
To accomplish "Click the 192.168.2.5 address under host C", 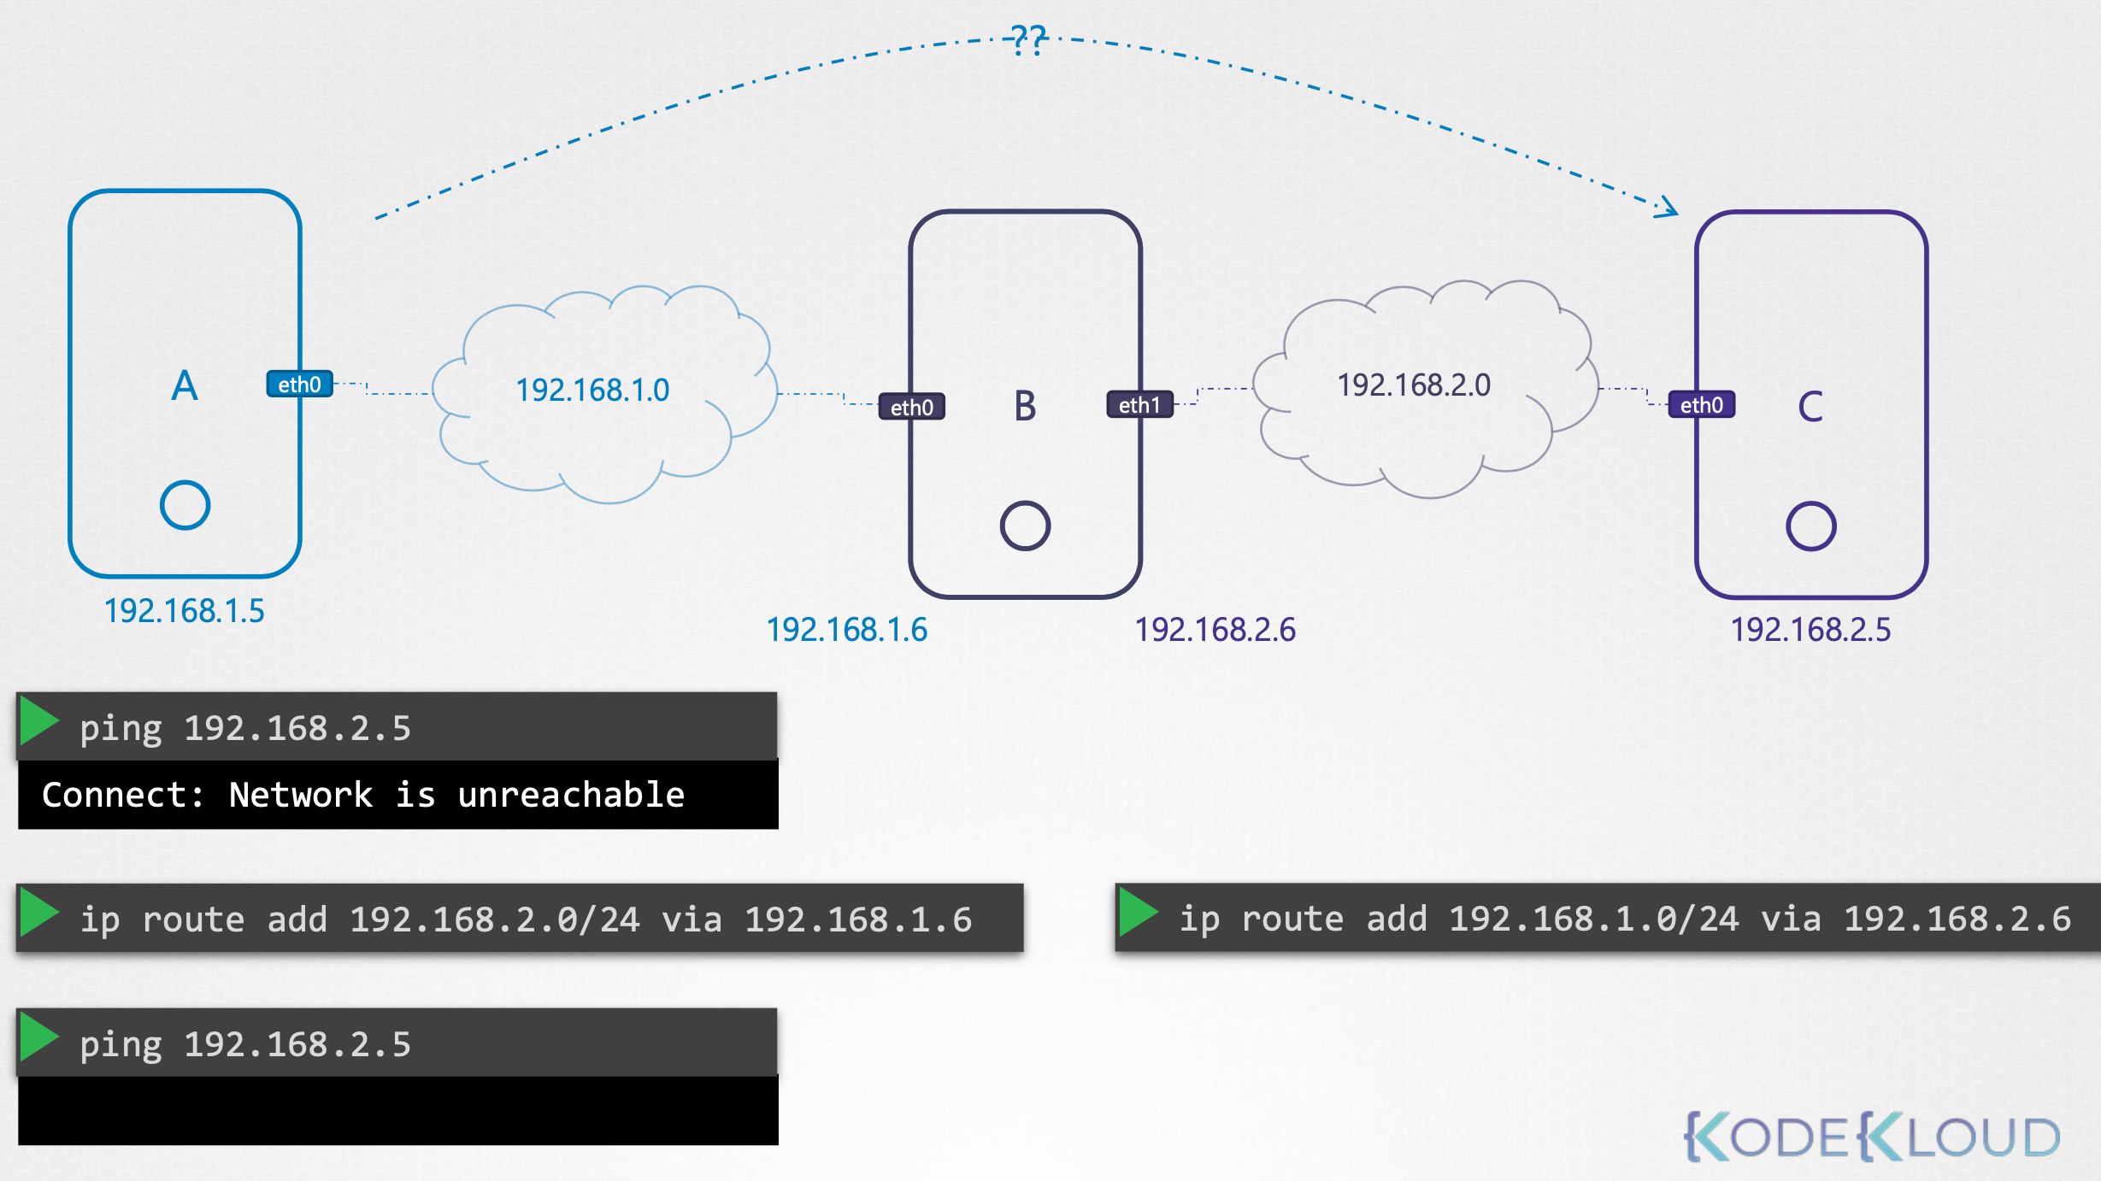I will (1810, 630).
